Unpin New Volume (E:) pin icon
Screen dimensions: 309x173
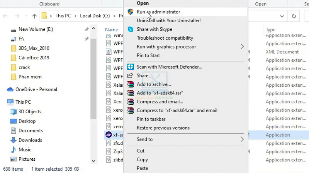[87, 30]
